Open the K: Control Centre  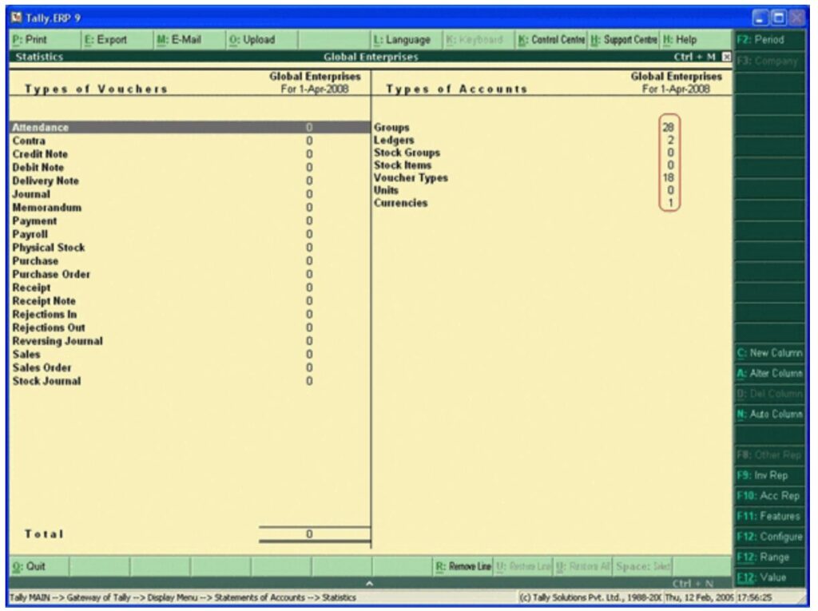(551, 40)
